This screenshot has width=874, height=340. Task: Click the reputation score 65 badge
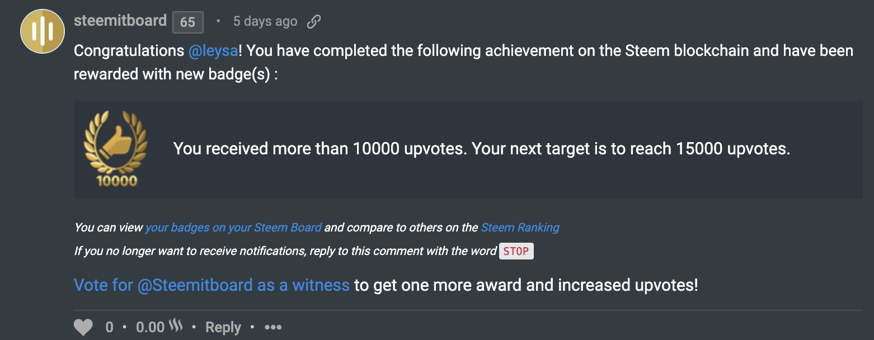point(187,22)
